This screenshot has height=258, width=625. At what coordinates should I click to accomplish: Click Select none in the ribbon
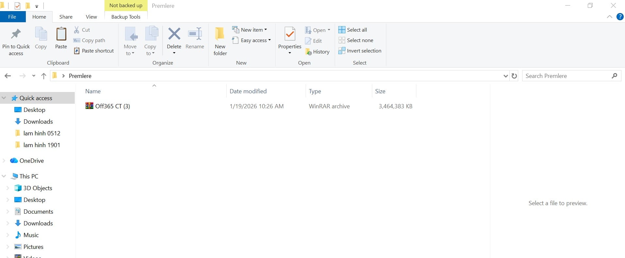(360, 40)
